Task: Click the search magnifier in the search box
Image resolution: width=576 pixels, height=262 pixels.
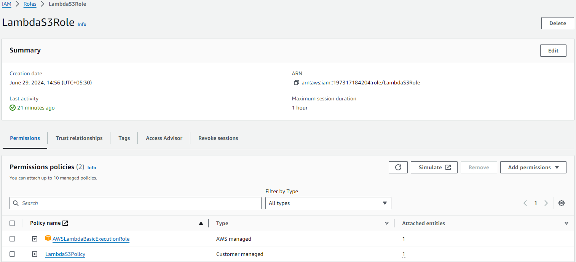Action: click(x=16, y=203)
